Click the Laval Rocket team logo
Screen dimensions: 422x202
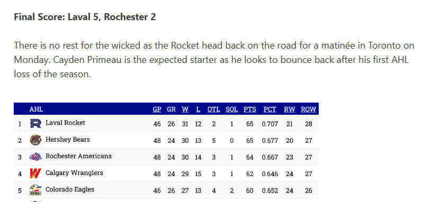[x=35, y=123]
